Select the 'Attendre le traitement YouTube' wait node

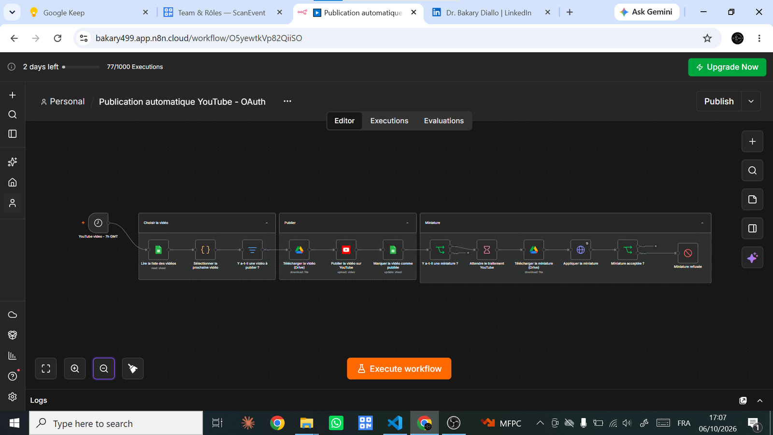tap(487, 250)
